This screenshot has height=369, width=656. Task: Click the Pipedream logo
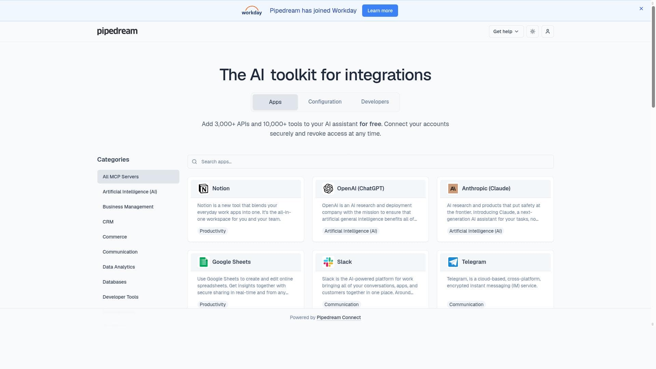[x=117, y=31]
